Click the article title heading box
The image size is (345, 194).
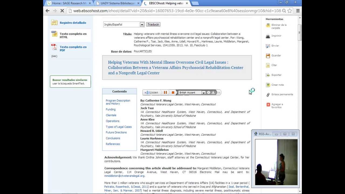[x=177, y=68]
